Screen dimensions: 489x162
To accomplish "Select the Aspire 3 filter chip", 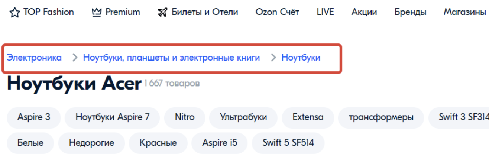I will (34, 117).
